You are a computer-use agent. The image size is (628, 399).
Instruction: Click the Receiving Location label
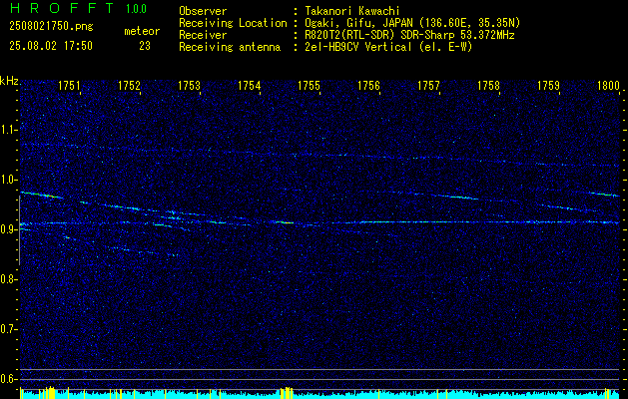point(233,23)
